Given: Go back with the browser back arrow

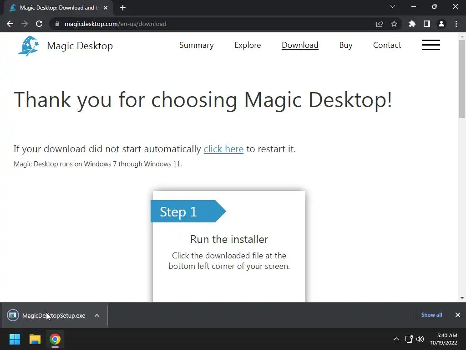Looking at the screenshot, I should (x=10, y=24).
